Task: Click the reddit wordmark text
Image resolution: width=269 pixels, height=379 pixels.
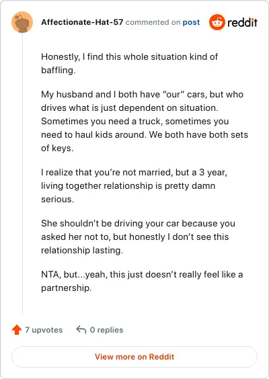Action: point(242,22)
